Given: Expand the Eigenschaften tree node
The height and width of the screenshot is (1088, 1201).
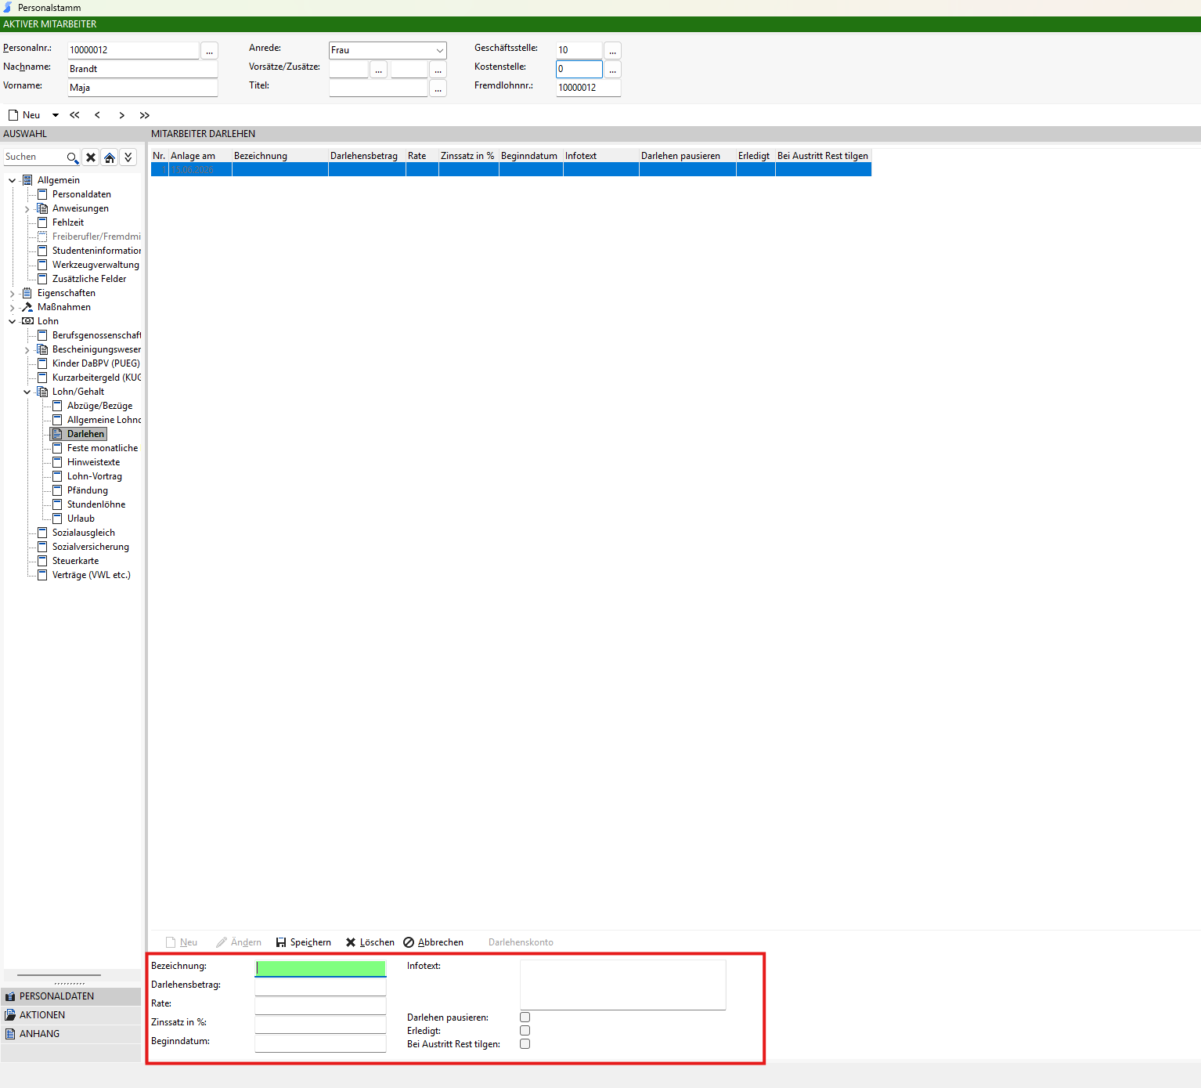Looking at the screenshot, I should (12, 294).
